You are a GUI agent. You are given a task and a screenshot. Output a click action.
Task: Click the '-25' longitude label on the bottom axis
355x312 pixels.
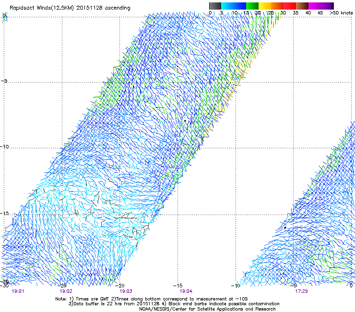coord(62,286)
